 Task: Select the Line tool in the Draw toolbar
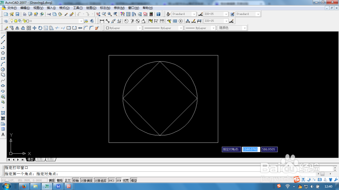click(x=3, y=37)
